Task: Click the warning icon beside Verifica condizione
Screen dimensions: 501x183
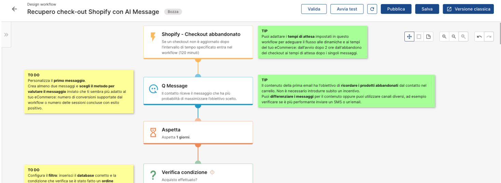Action: tap(212, 172)
